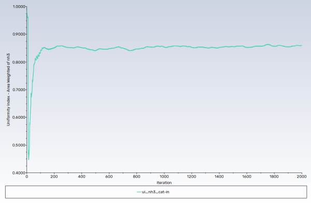Click the 'iteration' x-axis title

point(164,183)
